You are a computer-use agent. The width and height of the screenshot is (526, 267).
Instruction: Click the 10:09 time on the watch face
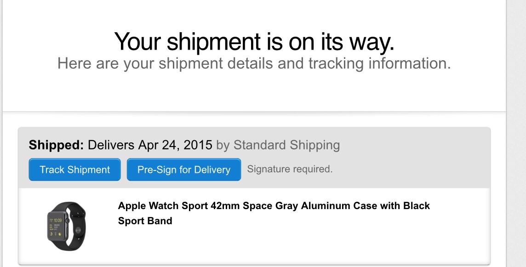(x=57, y=221)
